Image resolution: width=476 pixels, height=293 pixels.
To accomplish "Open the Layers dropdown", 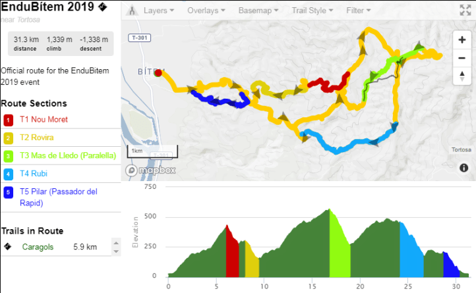I will [x=159, y=11].
